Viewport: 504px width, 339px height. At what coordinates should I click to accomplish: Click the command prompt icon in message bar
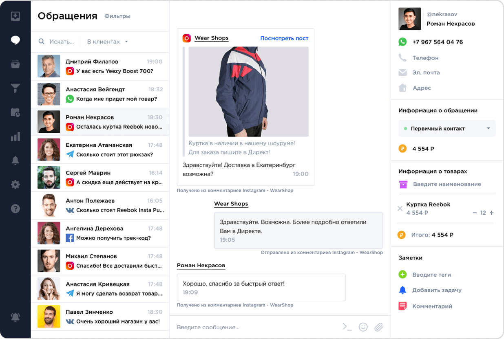[347, 327]
